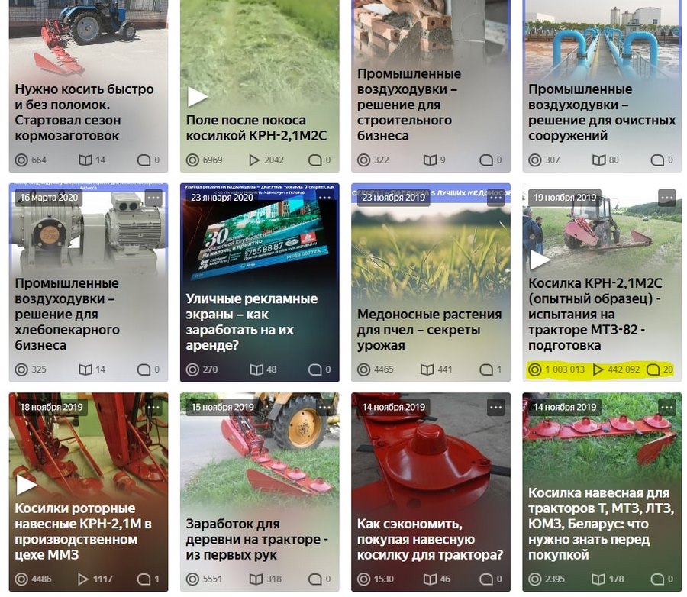The height and width of the screenshot is (597, 687).
Task: Click video plays icon showing 442 092
Action: click(598, 369)
